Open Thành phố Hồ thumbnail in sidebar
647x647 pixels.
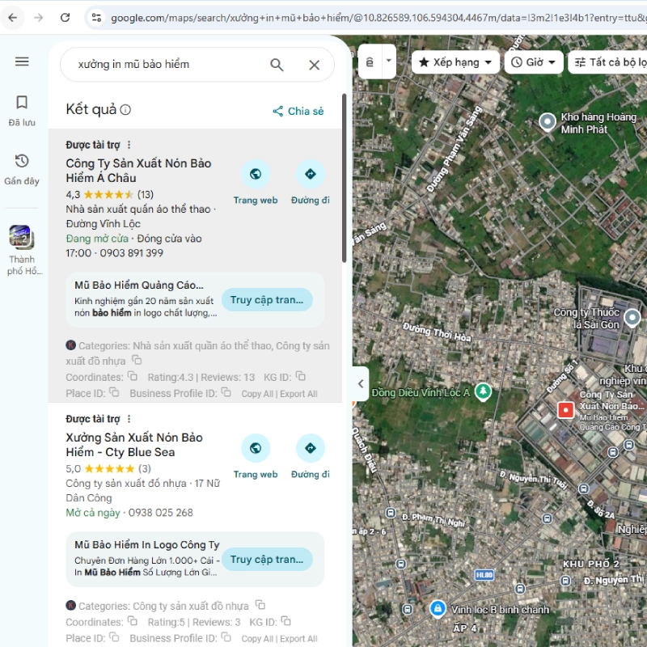point(23,250)
